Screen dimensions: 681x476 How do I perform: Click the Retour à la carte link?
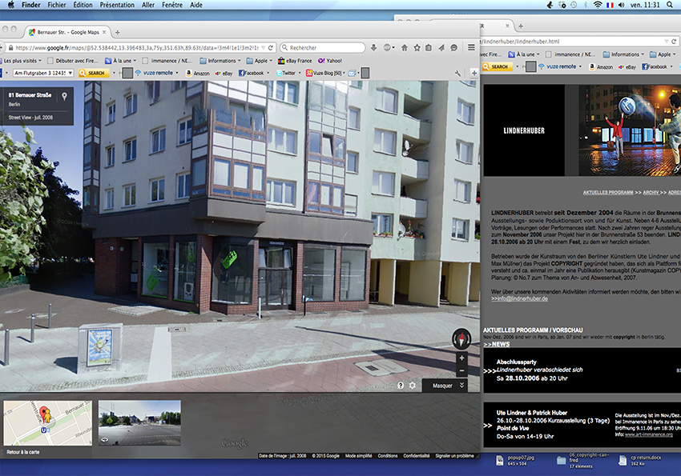pyautogui.click(x=23, y=452)
